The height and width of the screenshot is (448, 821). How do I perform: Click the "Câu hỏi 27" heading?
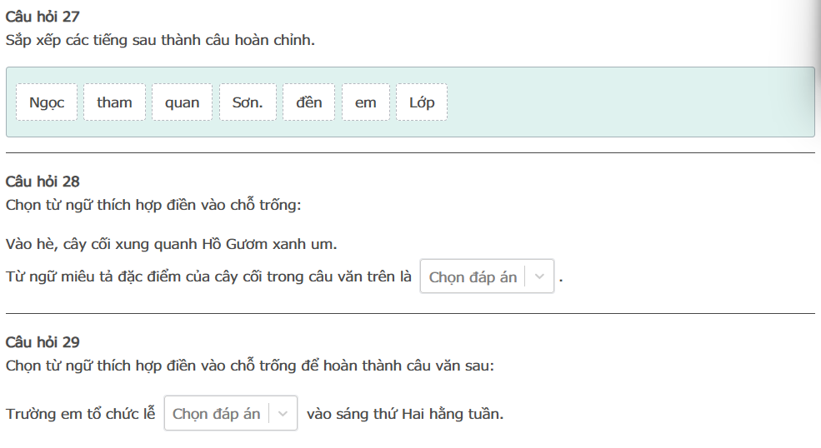pos(43,17)
